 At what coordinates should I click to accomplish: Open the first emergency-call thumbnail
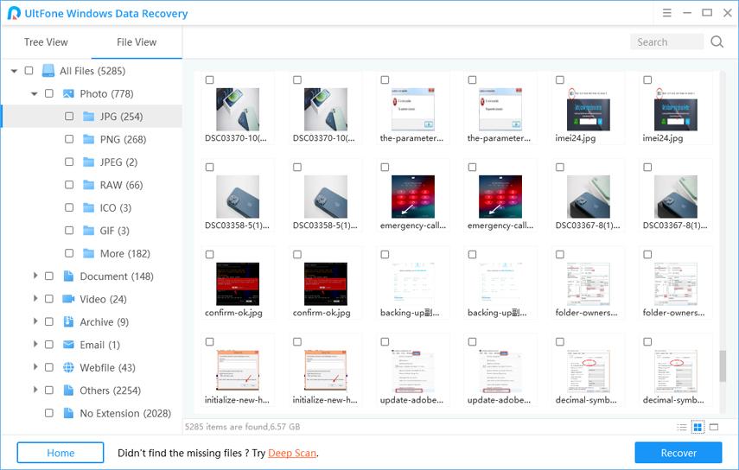(x=413, y=196)
